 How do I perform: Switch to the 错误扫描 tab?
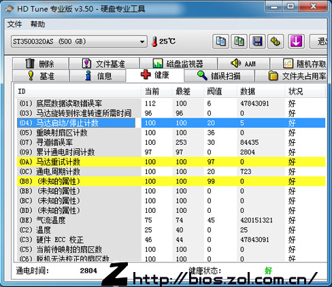click(219, 75)
